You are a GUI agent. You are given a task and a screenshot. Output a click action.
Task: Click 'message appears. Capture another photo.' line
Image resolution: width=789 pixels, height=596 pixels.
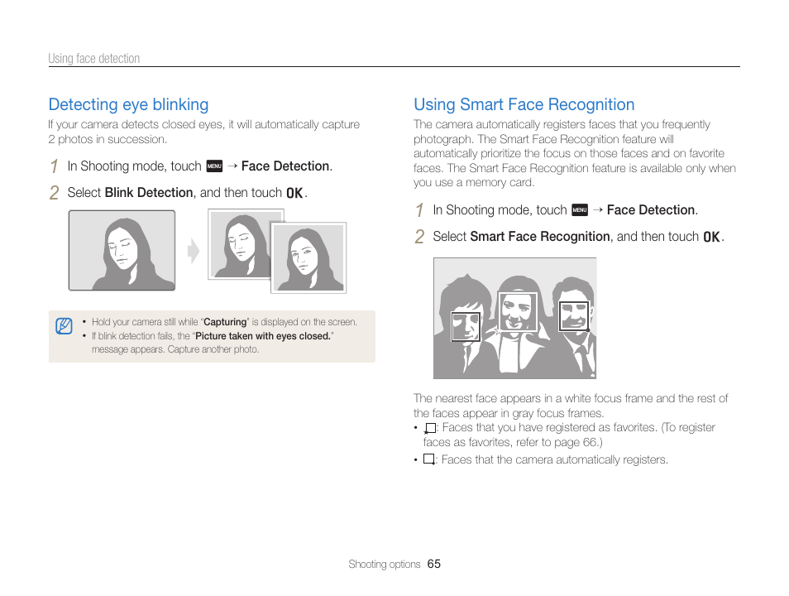175,349
